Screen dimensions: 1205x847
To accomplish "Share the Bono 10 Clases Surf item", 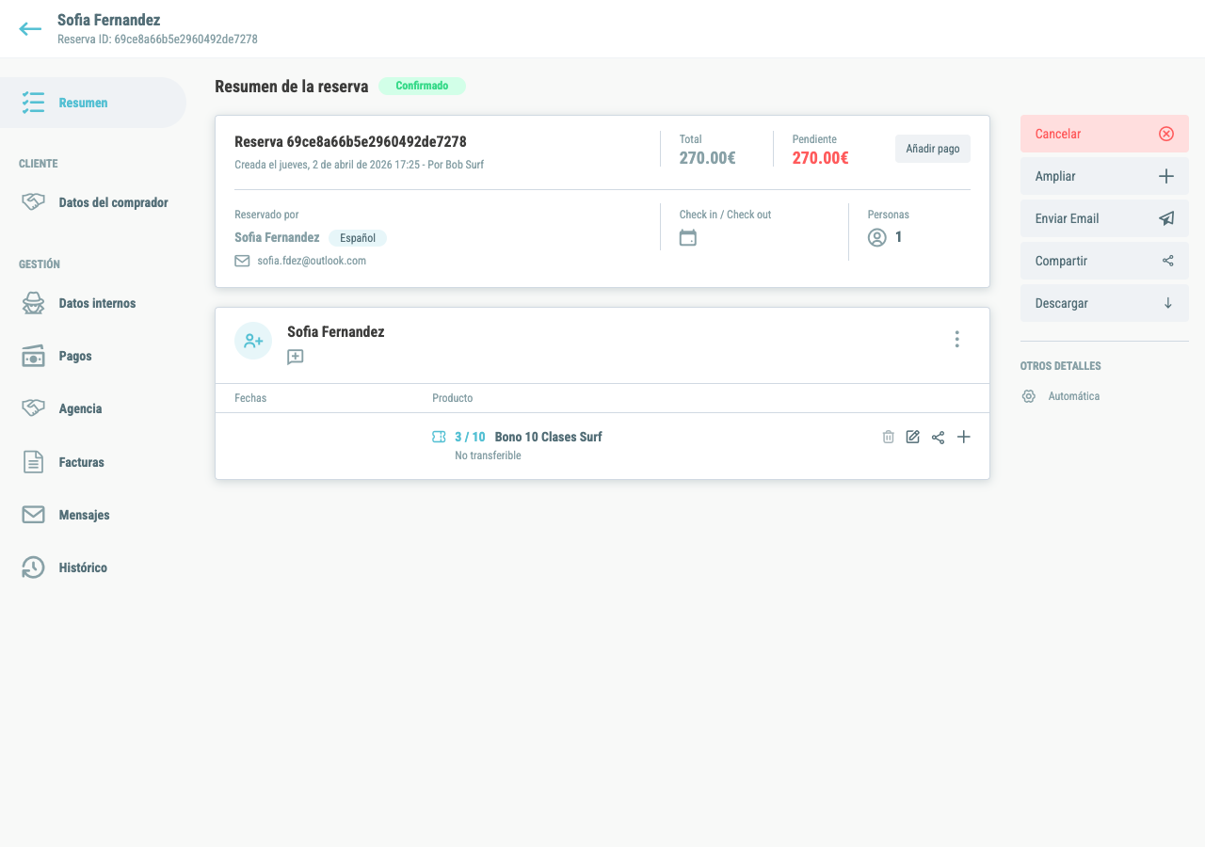I will tap(938, 437).
